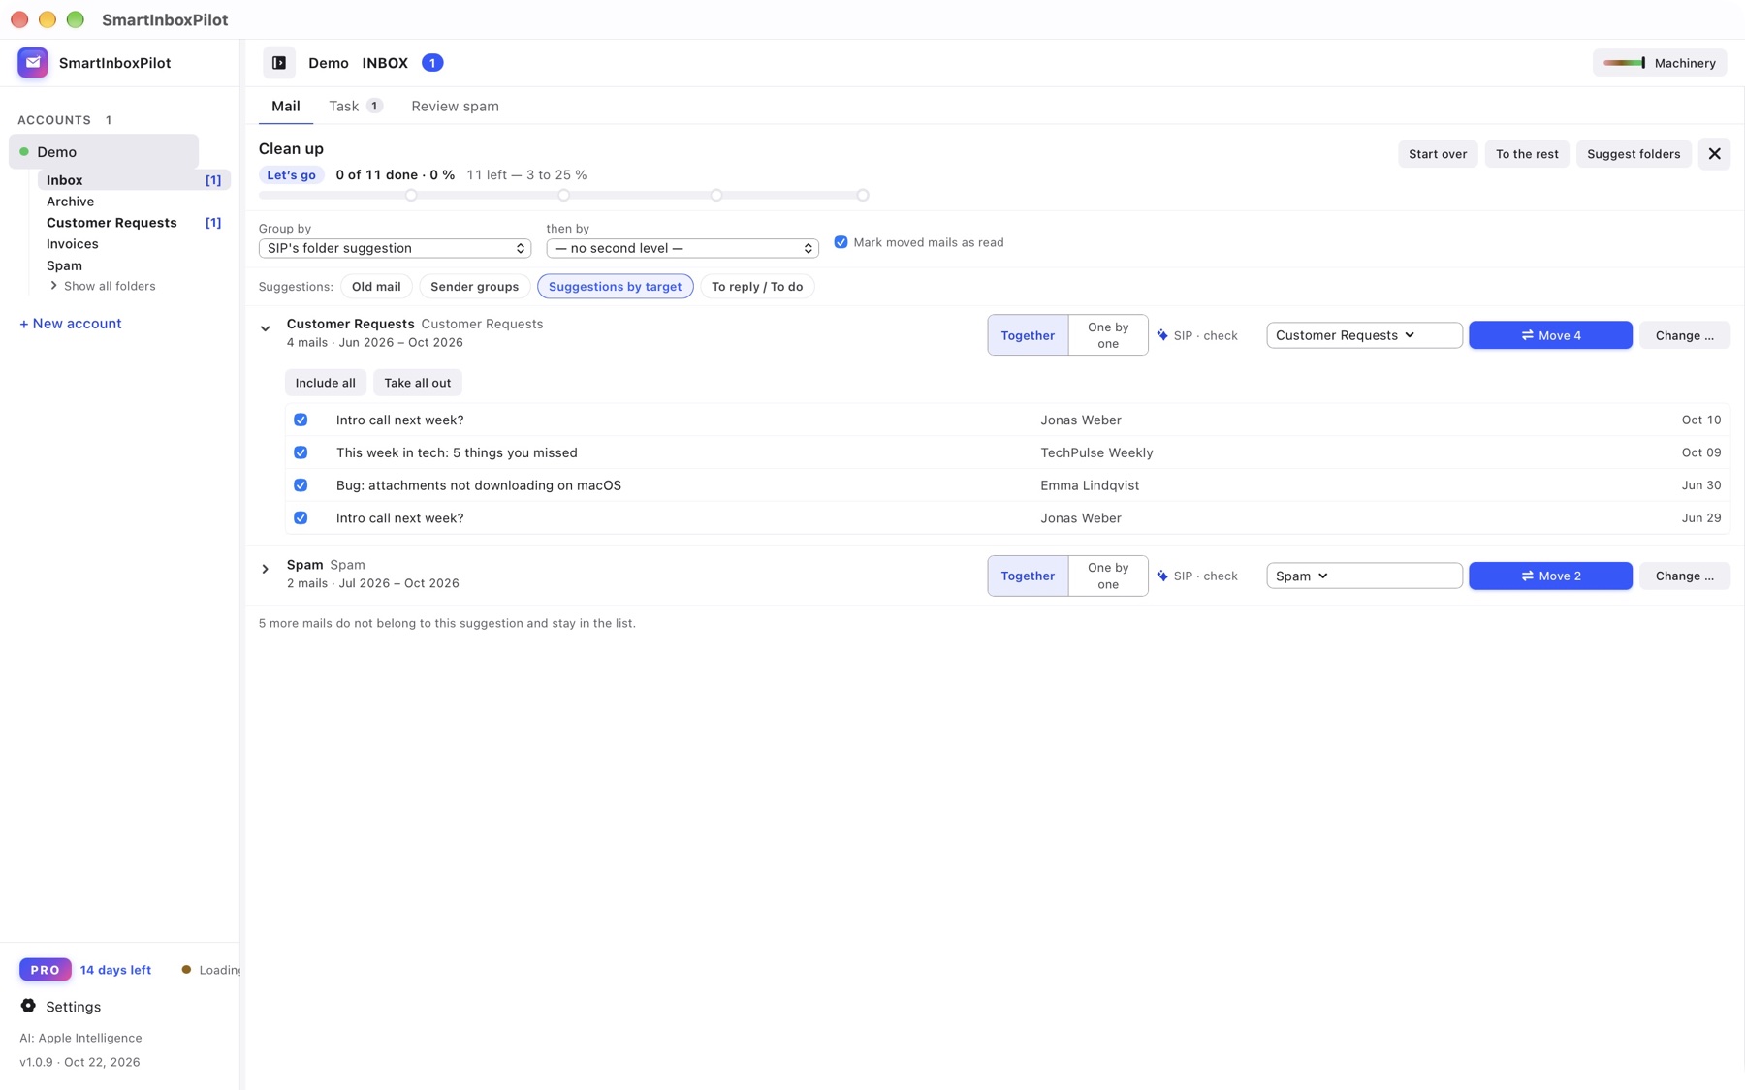Uncheck the first Jonas Weber Oct 10 mail
This screenshot has width=1745, height=1090.
coord(301,420)
